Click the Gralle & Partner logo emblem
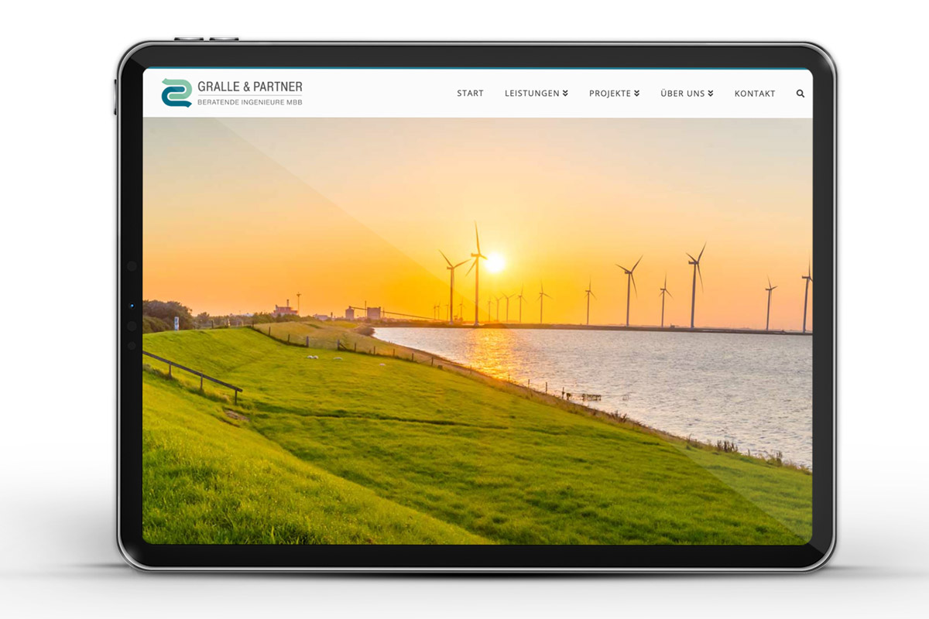Viewport: 929px width, 619px height. 177,93
